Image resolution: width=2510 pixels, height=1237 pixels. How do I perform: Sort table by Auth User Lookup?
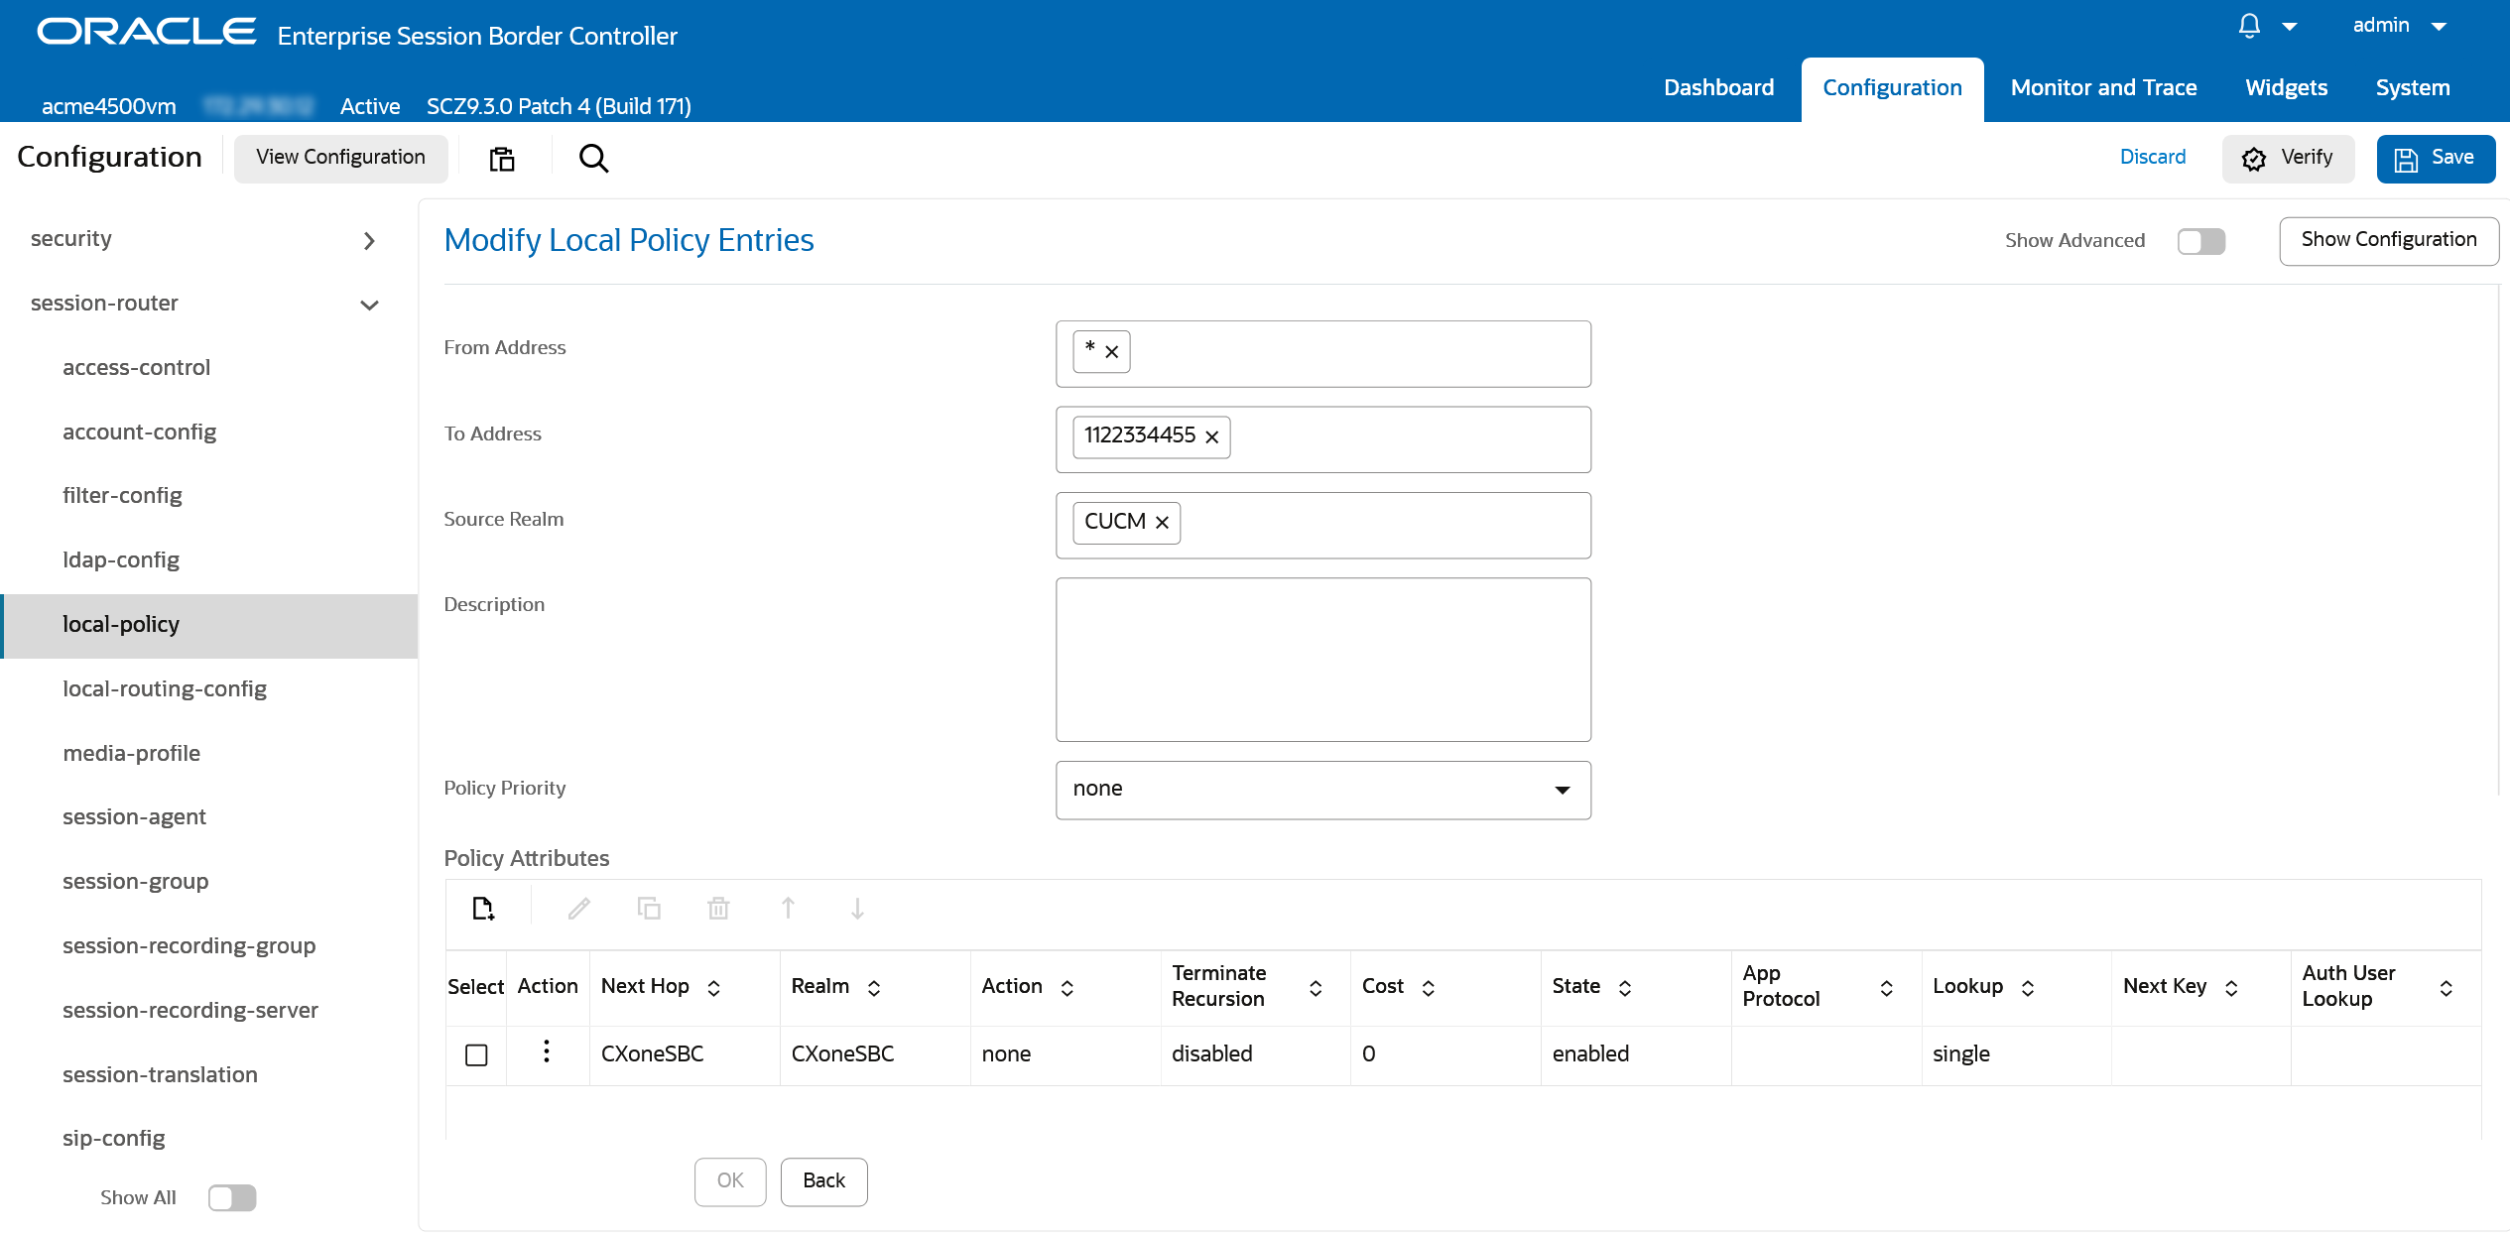coord(2447,988)
